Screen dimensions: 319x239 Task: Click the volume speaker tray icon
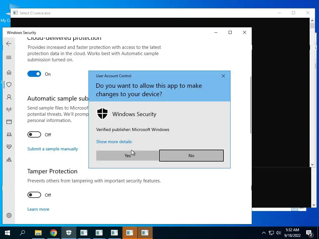click(279, 233)
